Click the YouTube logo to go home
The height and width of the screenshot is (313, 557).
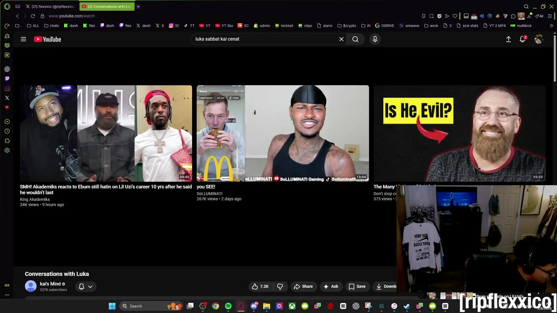(47, 39)
